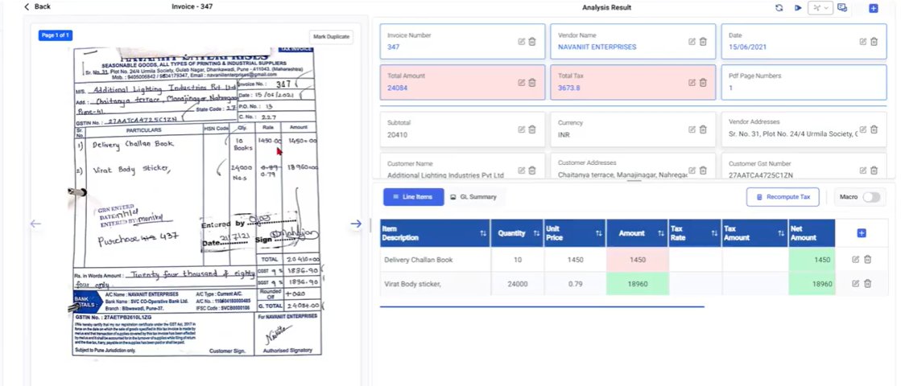Delete the Total Amount field
Image resolution: width=901 pixels, height=386 pixels.
(533, 83)
